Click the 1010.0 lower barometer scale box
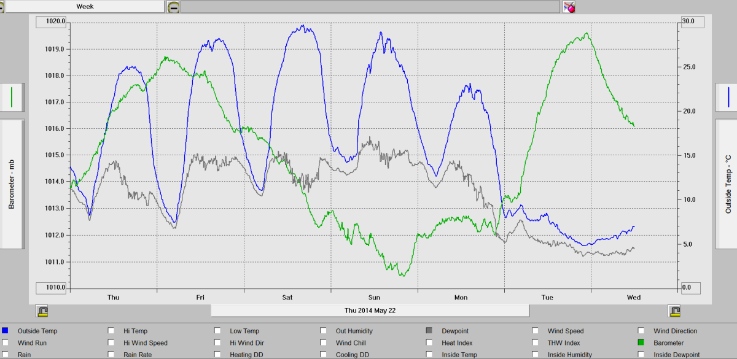This screenshot has width=737, height=359. (52, 288)
